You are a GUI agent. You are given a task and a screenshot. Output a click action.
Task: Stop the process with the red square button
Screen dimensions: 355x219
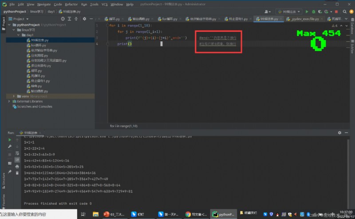coord(336,12)
